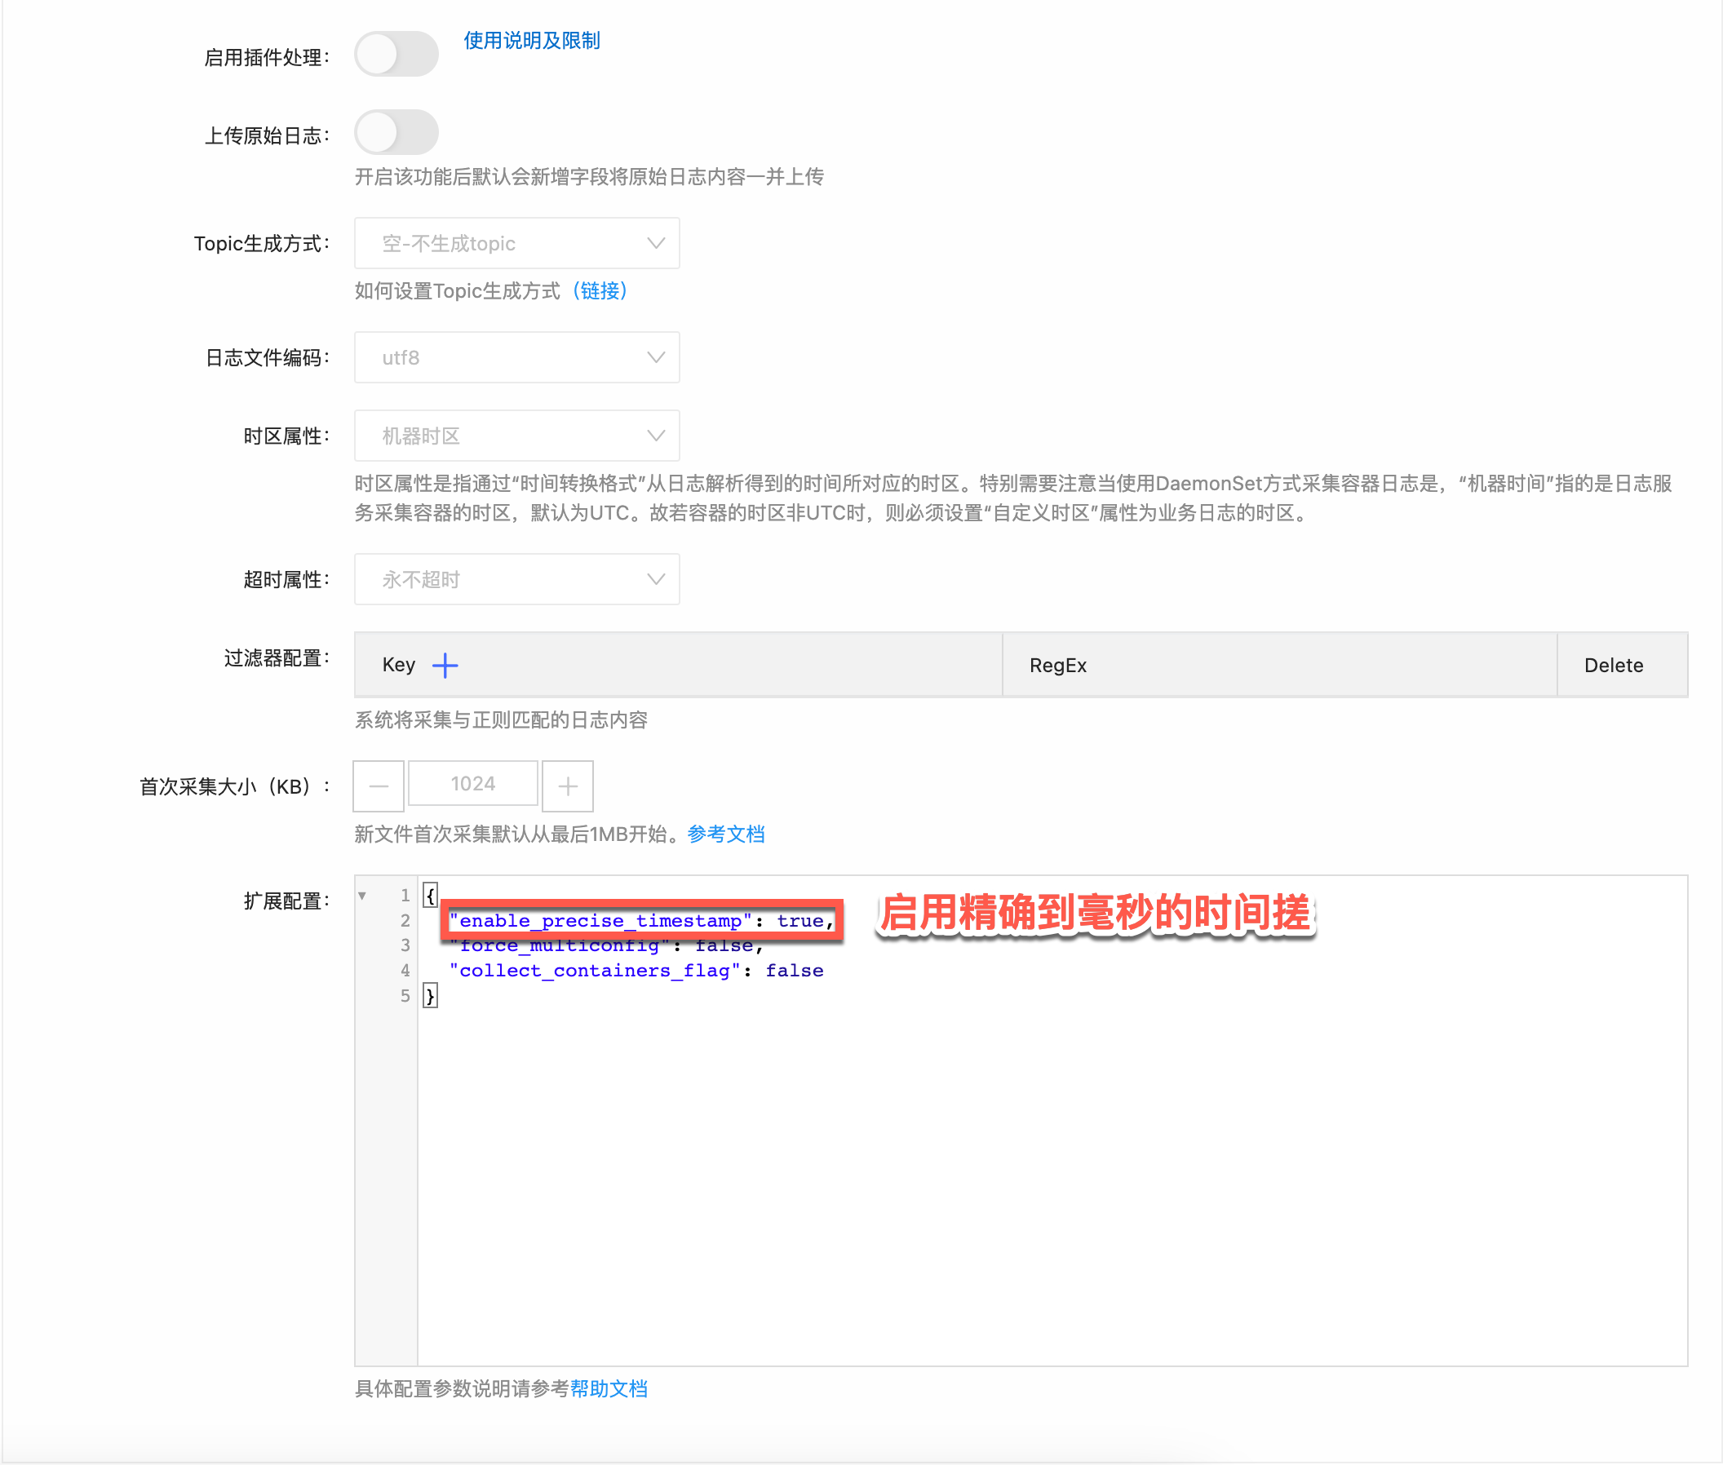Viewport: 1723px width, 1465px height.
Task: Click the force_multiconfig line in editor
Action: pyautogui.click(x=605, y=946)
